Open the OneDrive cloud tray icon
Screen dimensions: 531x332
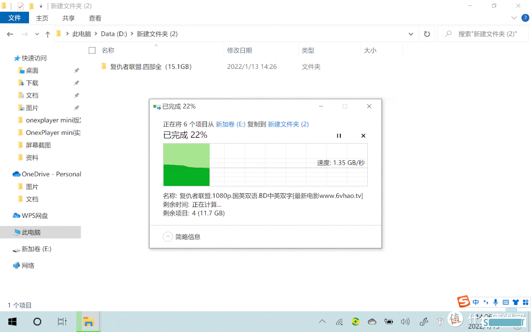(x=372, y=322)
